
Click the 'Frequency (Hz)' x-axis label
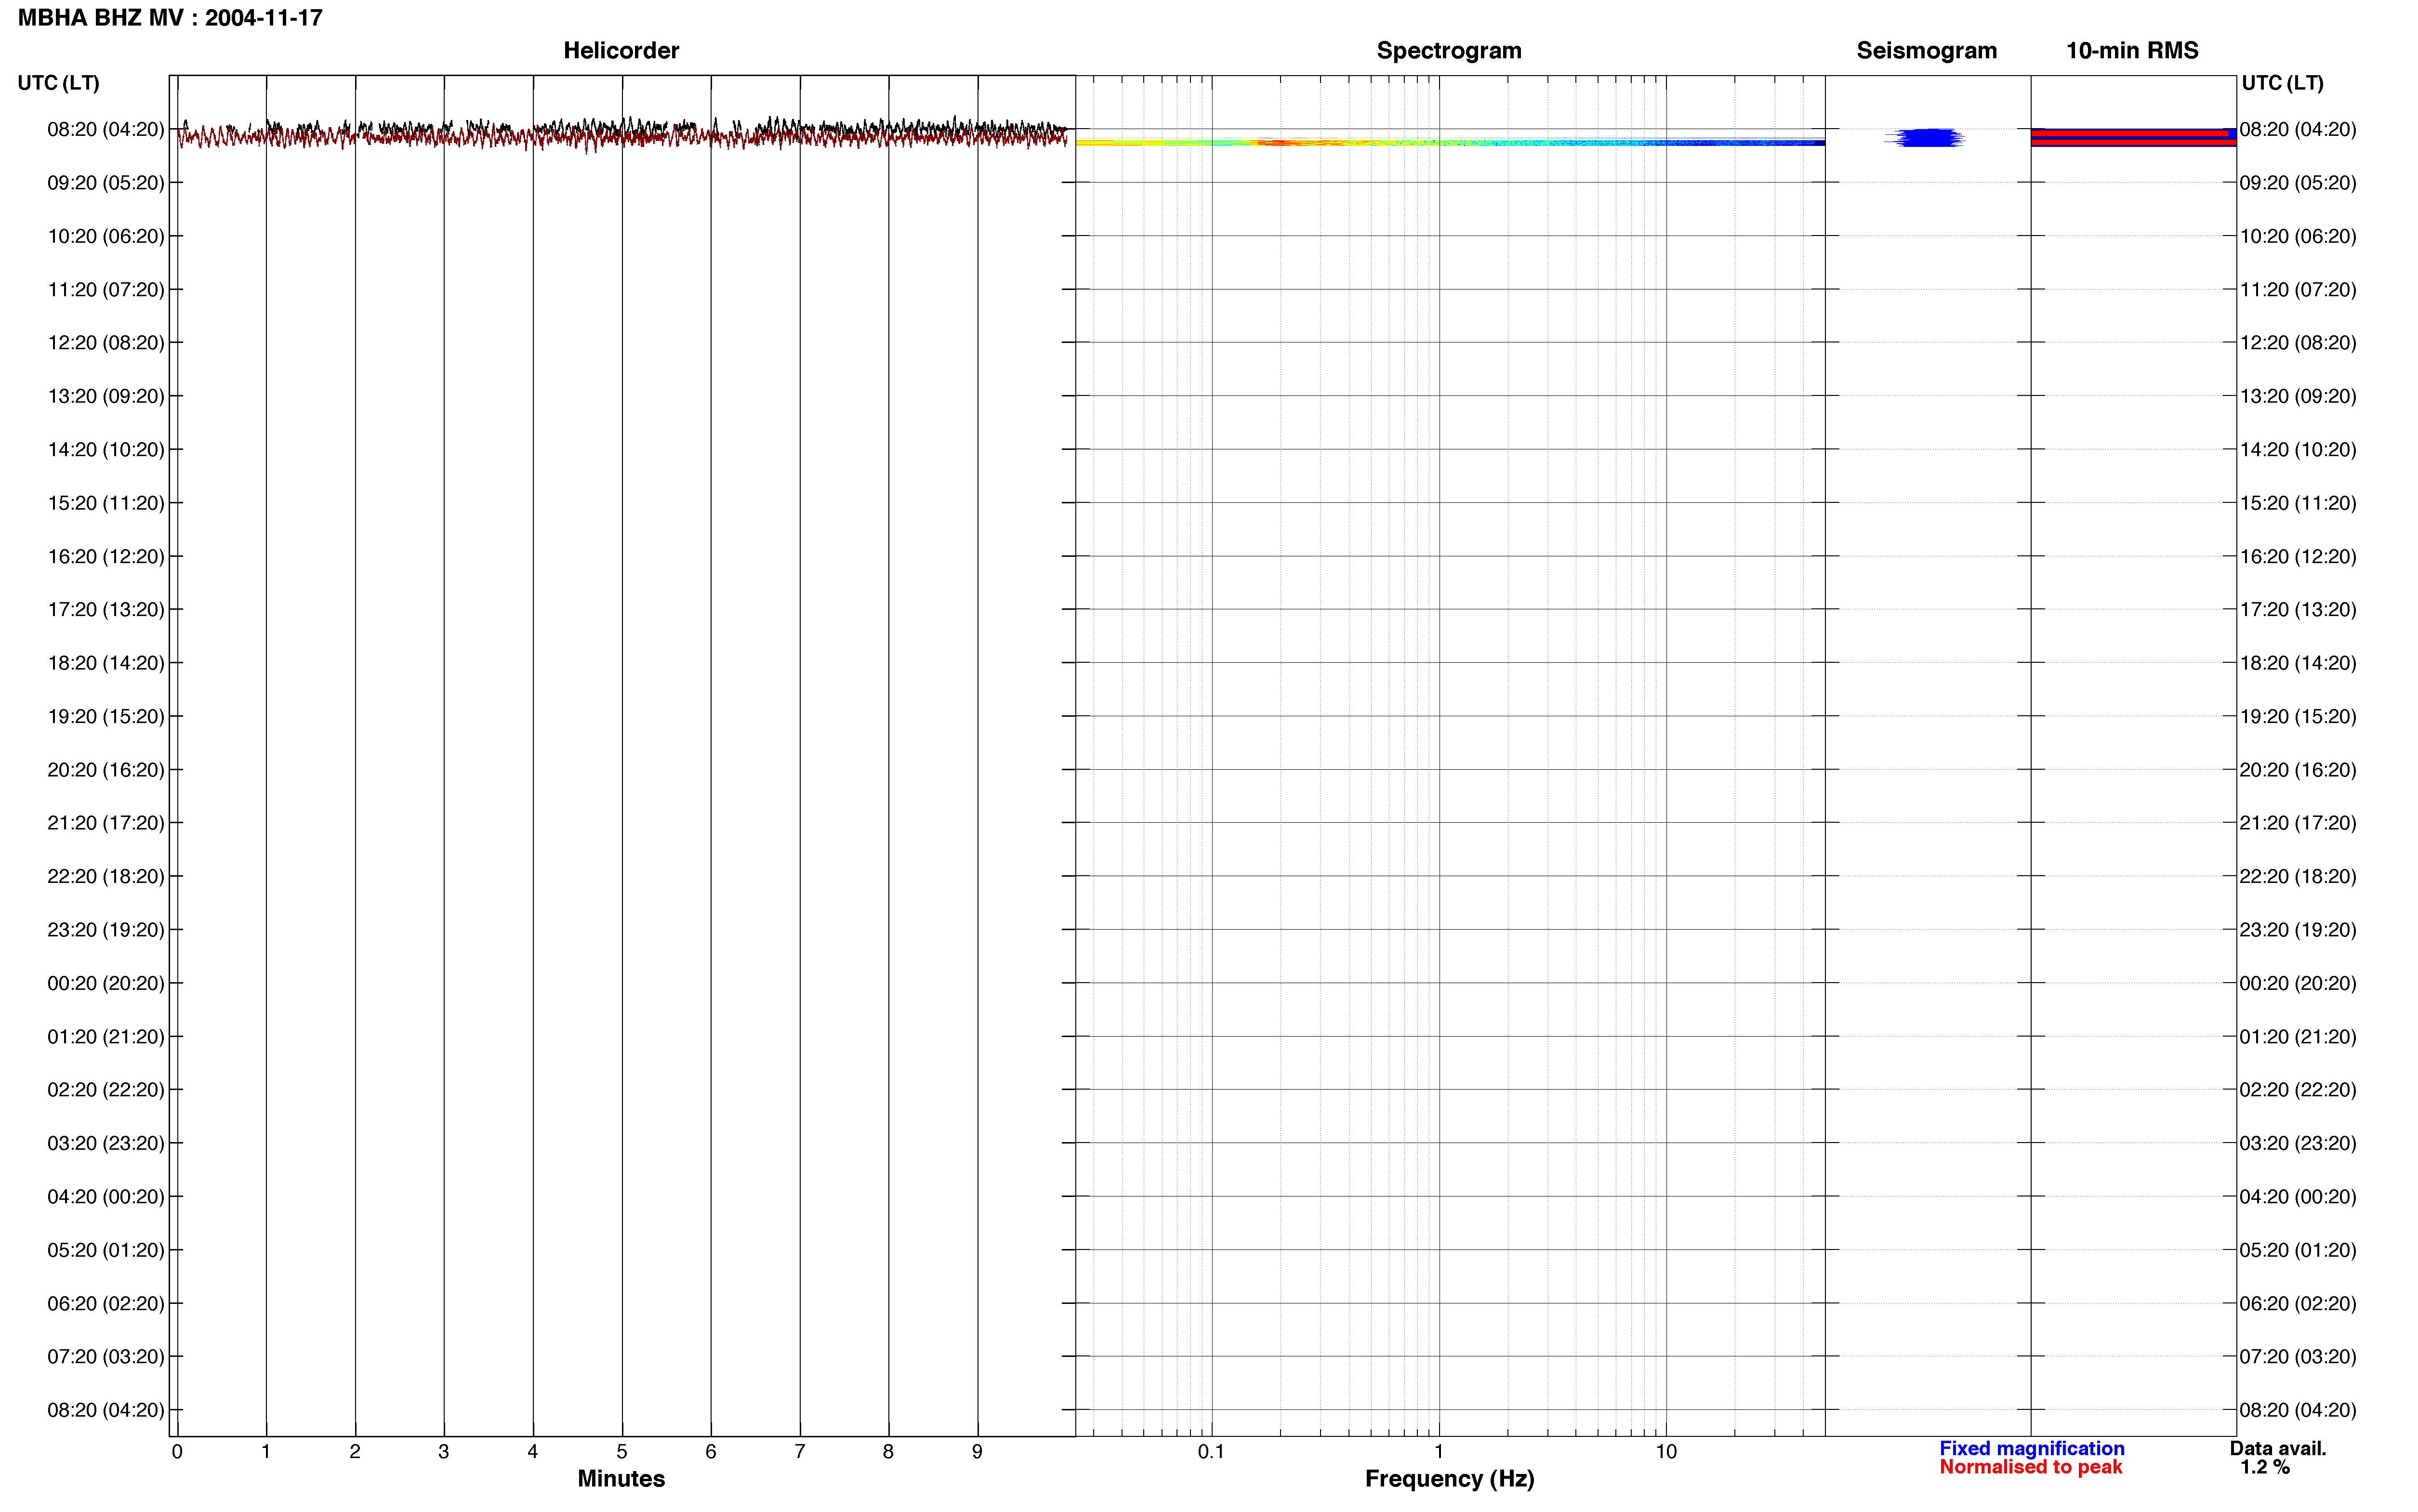(x=1449, y=1479)
